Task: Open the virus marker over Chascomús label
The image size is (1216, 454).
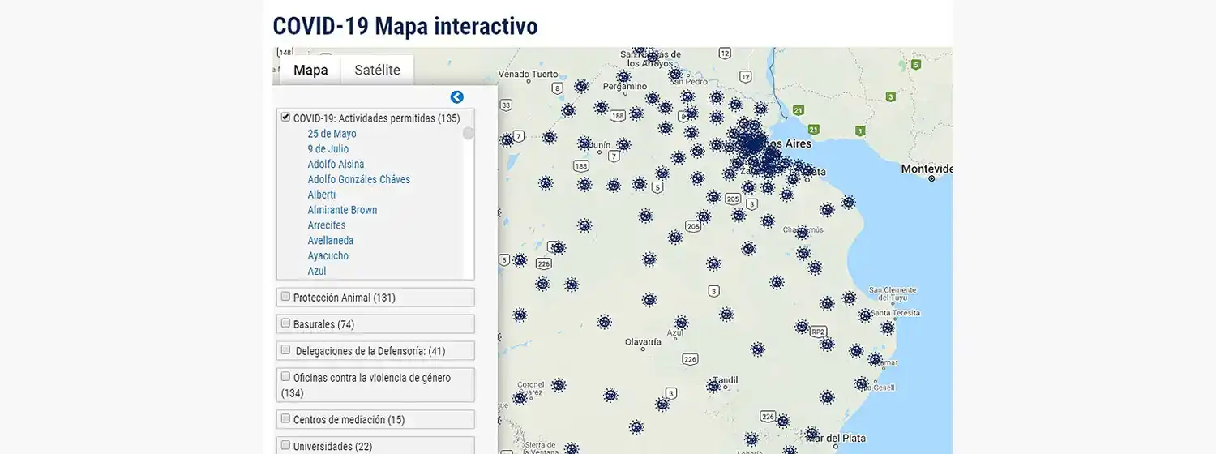Action: pyautogui.click(x=802, y=232)
